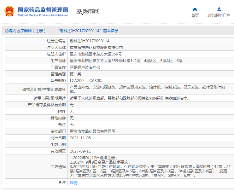The height and width of the screenshot is (191, 234).
Task: Click the 管理类别 label
Action: (x=58, y=74)
